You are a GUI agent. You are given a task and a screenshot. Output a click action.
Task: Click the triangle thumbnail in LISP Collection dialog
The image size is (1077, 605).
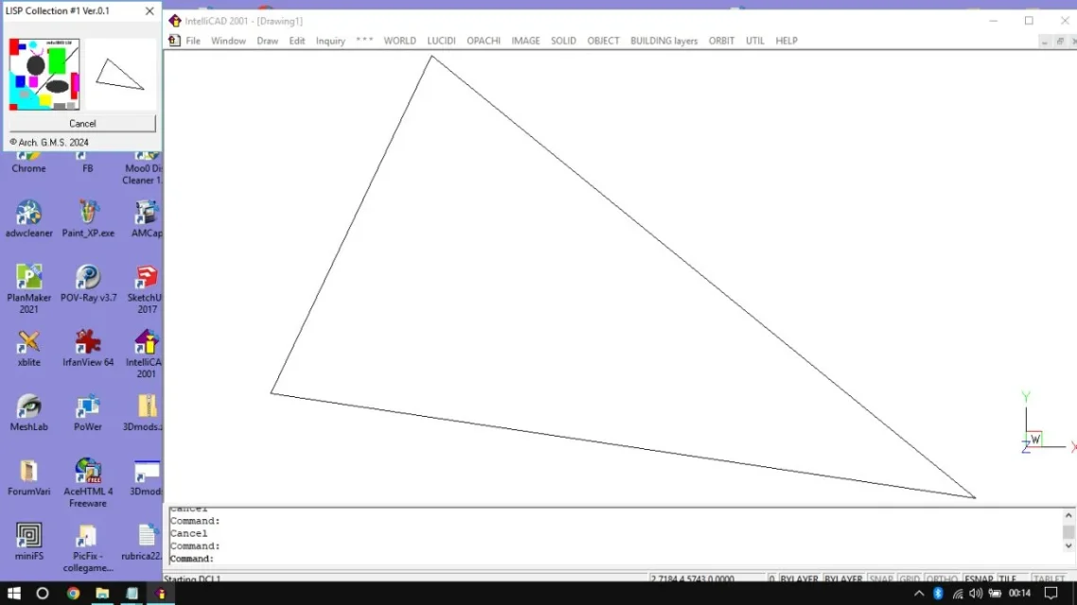point(120,74)
